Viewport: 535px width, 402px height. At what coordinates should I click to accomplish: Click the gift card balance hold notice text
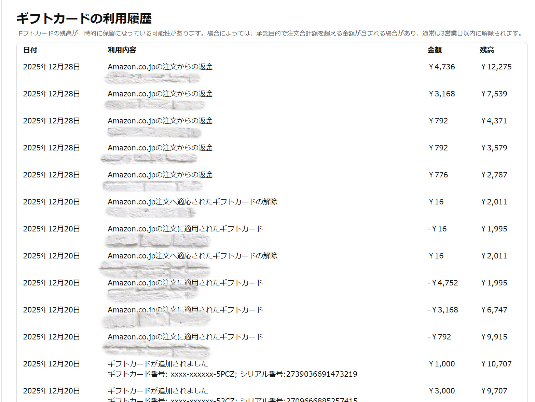coord(270,33)
